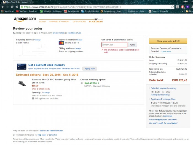Click the browser forward arrow
Image resolution: width=193 pixels, height=145 pixels.
click(7, 7)
